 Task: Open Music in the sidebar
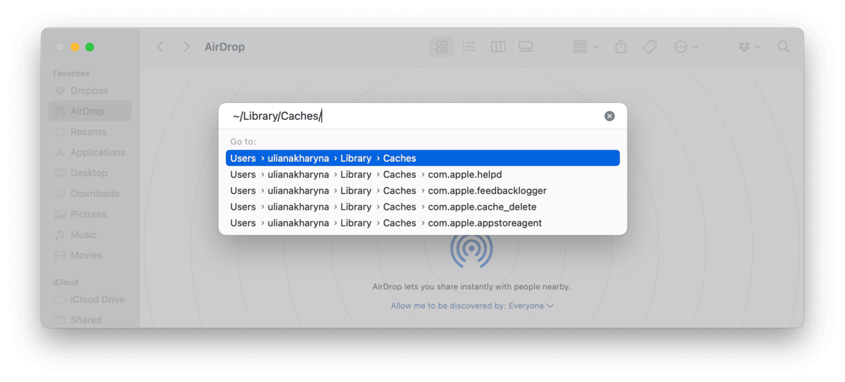click(89, 235)
